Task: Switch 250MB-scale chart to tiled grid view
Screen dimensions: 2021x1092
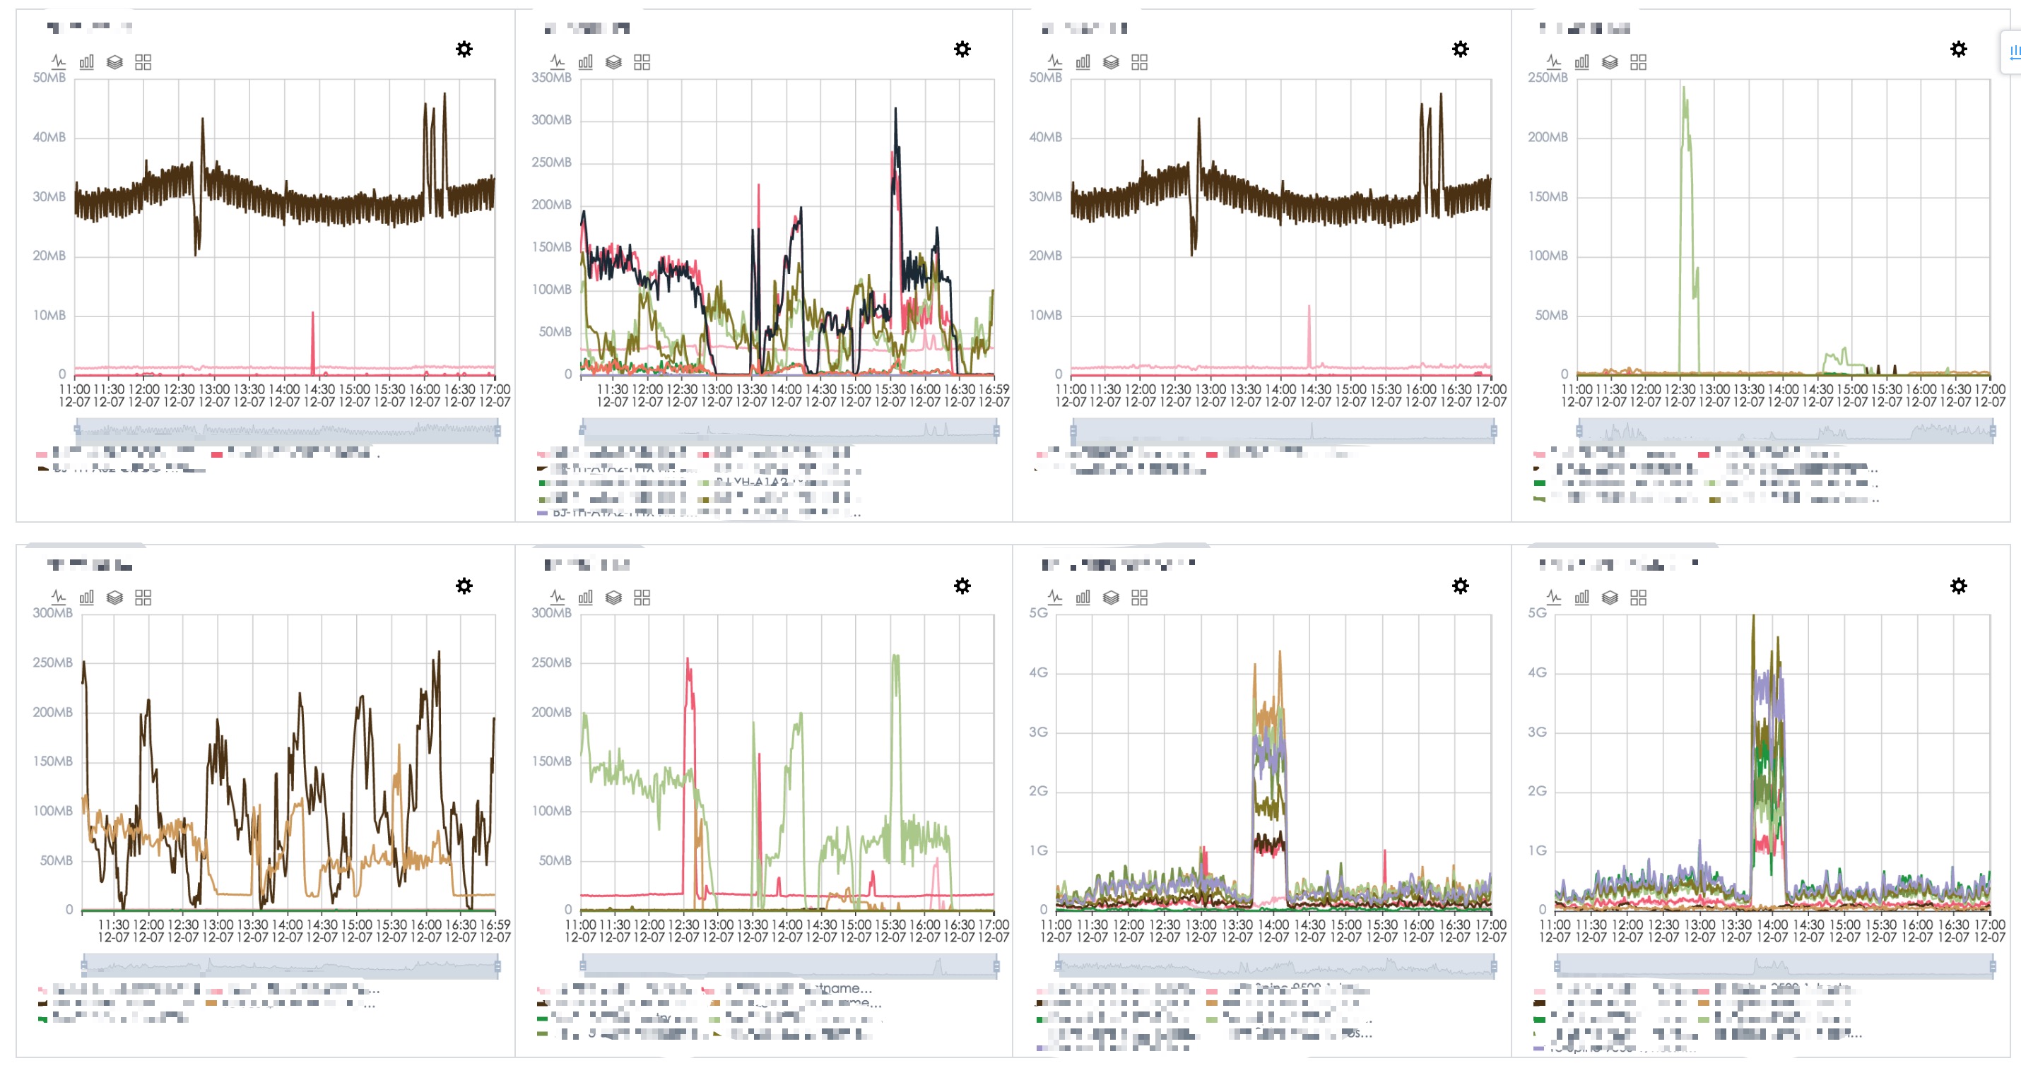Action: click(1638, 61)
